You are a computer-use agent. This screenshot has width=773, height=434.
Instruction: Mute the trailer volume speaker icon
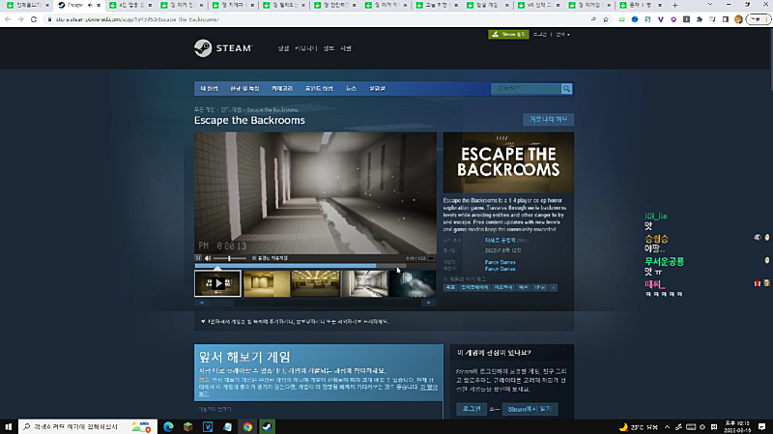[x=208, y=258]
